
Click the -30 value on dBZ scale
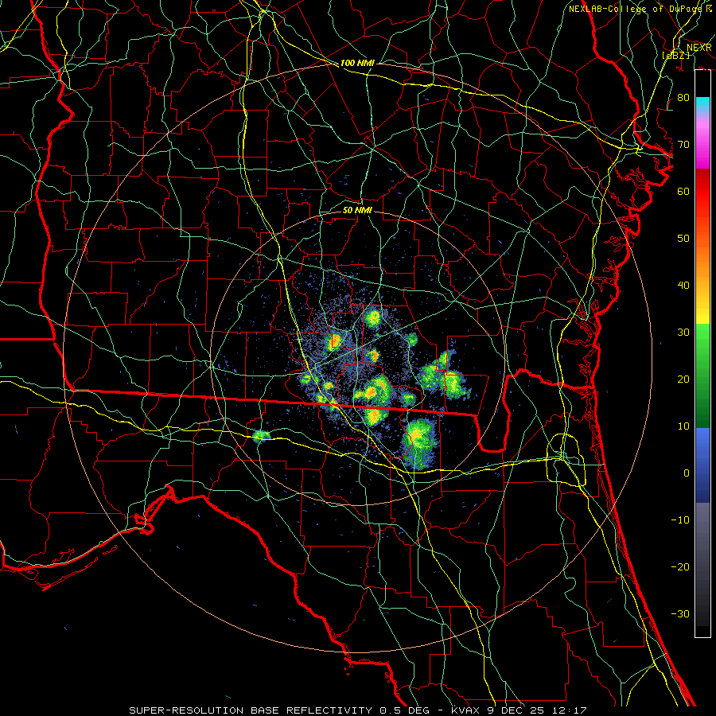pos(680,614)
